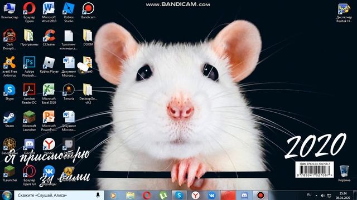Launch the CCleaner desktop shortcut
The width and height of the screenshot is (357, 200).
49,38
